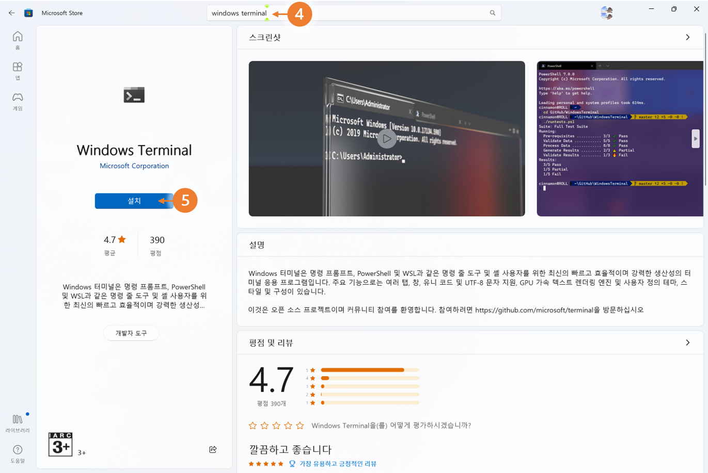Screen dimensions: 708x473
Task: Click the Microsoft Store logo icon
Action: click(x=28, y=13)
